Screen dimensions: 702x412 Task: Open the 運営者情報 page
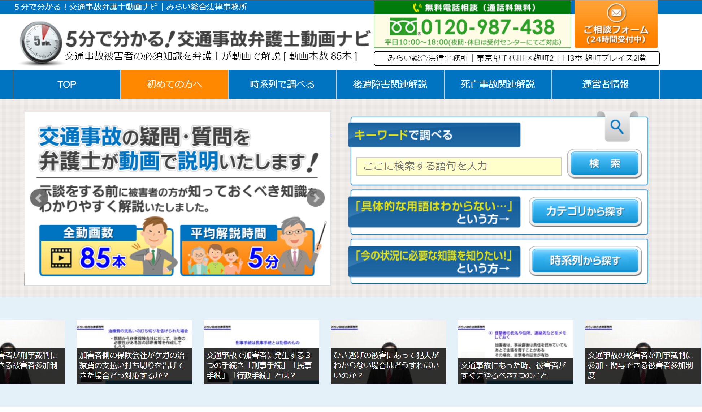[605, 85]
